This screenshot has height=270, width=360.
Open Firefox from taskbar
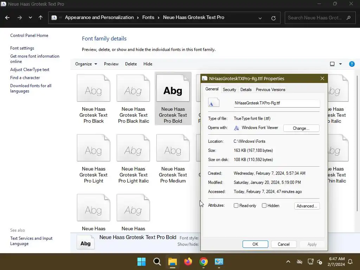coord(188,262)
